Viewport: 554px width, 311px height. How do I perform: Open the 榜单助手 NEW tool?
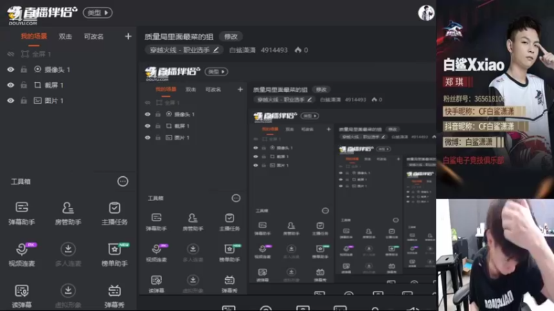114,254
